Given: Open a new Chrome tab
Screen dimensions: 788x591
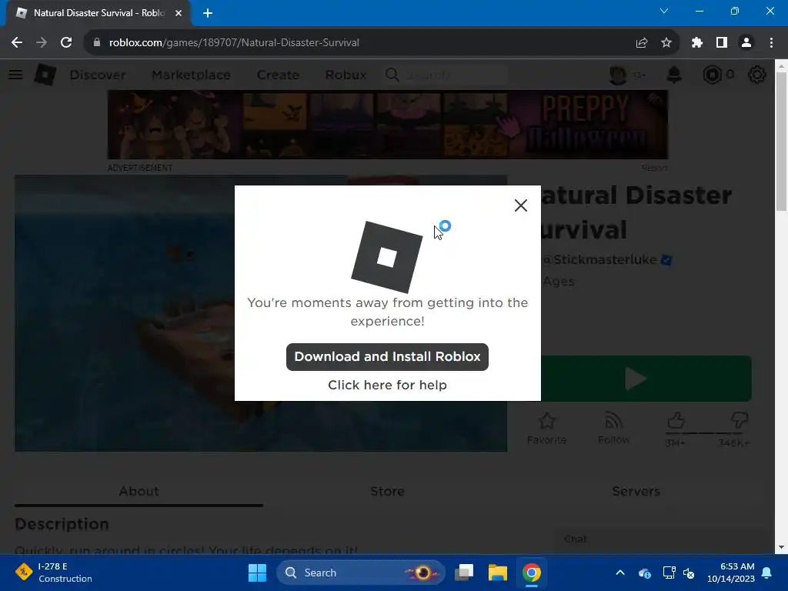Looking at the screenshot, I should click(x=208, y=13).
